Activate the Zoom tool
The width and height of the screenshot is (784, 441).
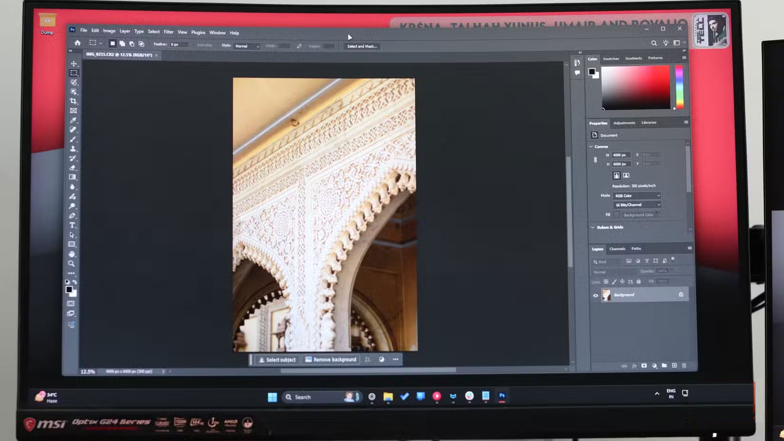point(72,263)
